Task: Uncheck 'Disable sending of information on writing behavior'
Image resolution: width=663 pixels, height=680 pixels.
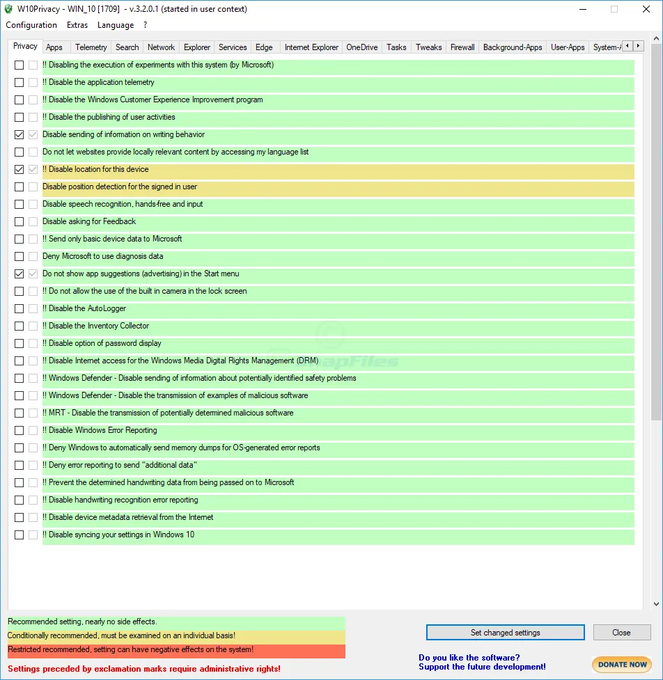Action: [19, 134]
